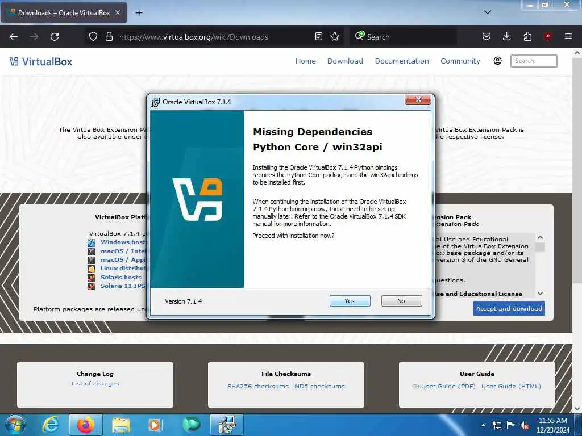Click the green globe taskbar icon
Viewport: 582px width, 436px height.
pos(192,425)
